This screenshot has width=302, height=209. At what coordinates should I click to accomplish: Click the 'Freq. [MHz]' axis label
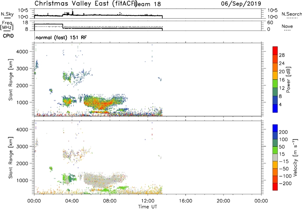pyautogui.click(x=7, y=25)
